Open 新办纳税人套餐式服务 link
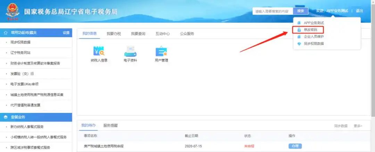Image resolution: width=375 pixels, height=152 pixels. point(27,127)
